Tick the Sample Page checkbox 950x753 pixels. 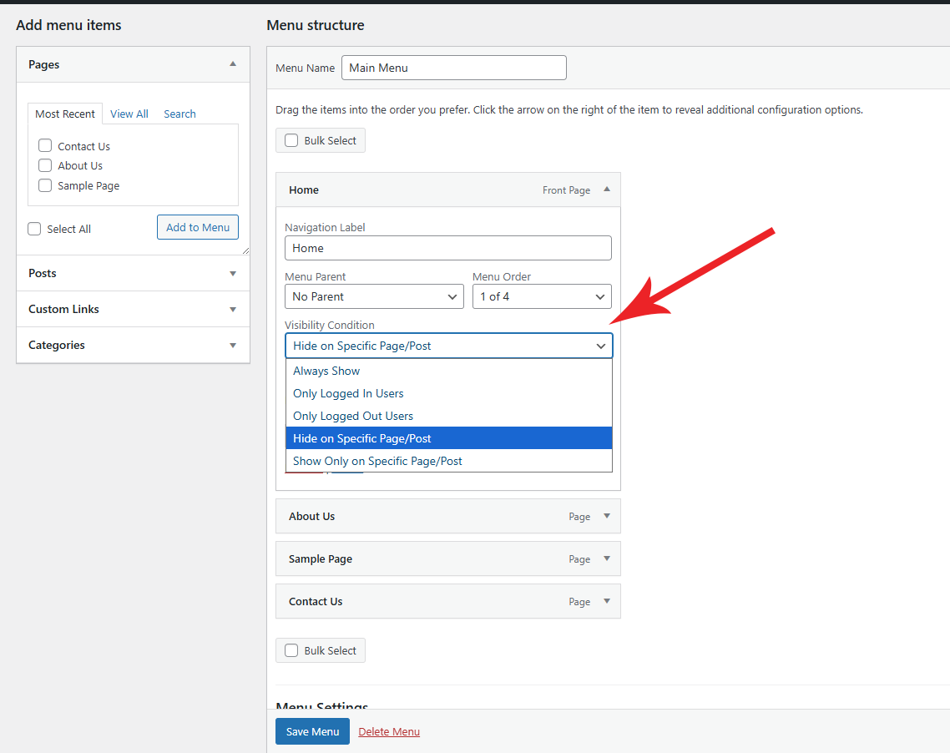coord(45,185)
